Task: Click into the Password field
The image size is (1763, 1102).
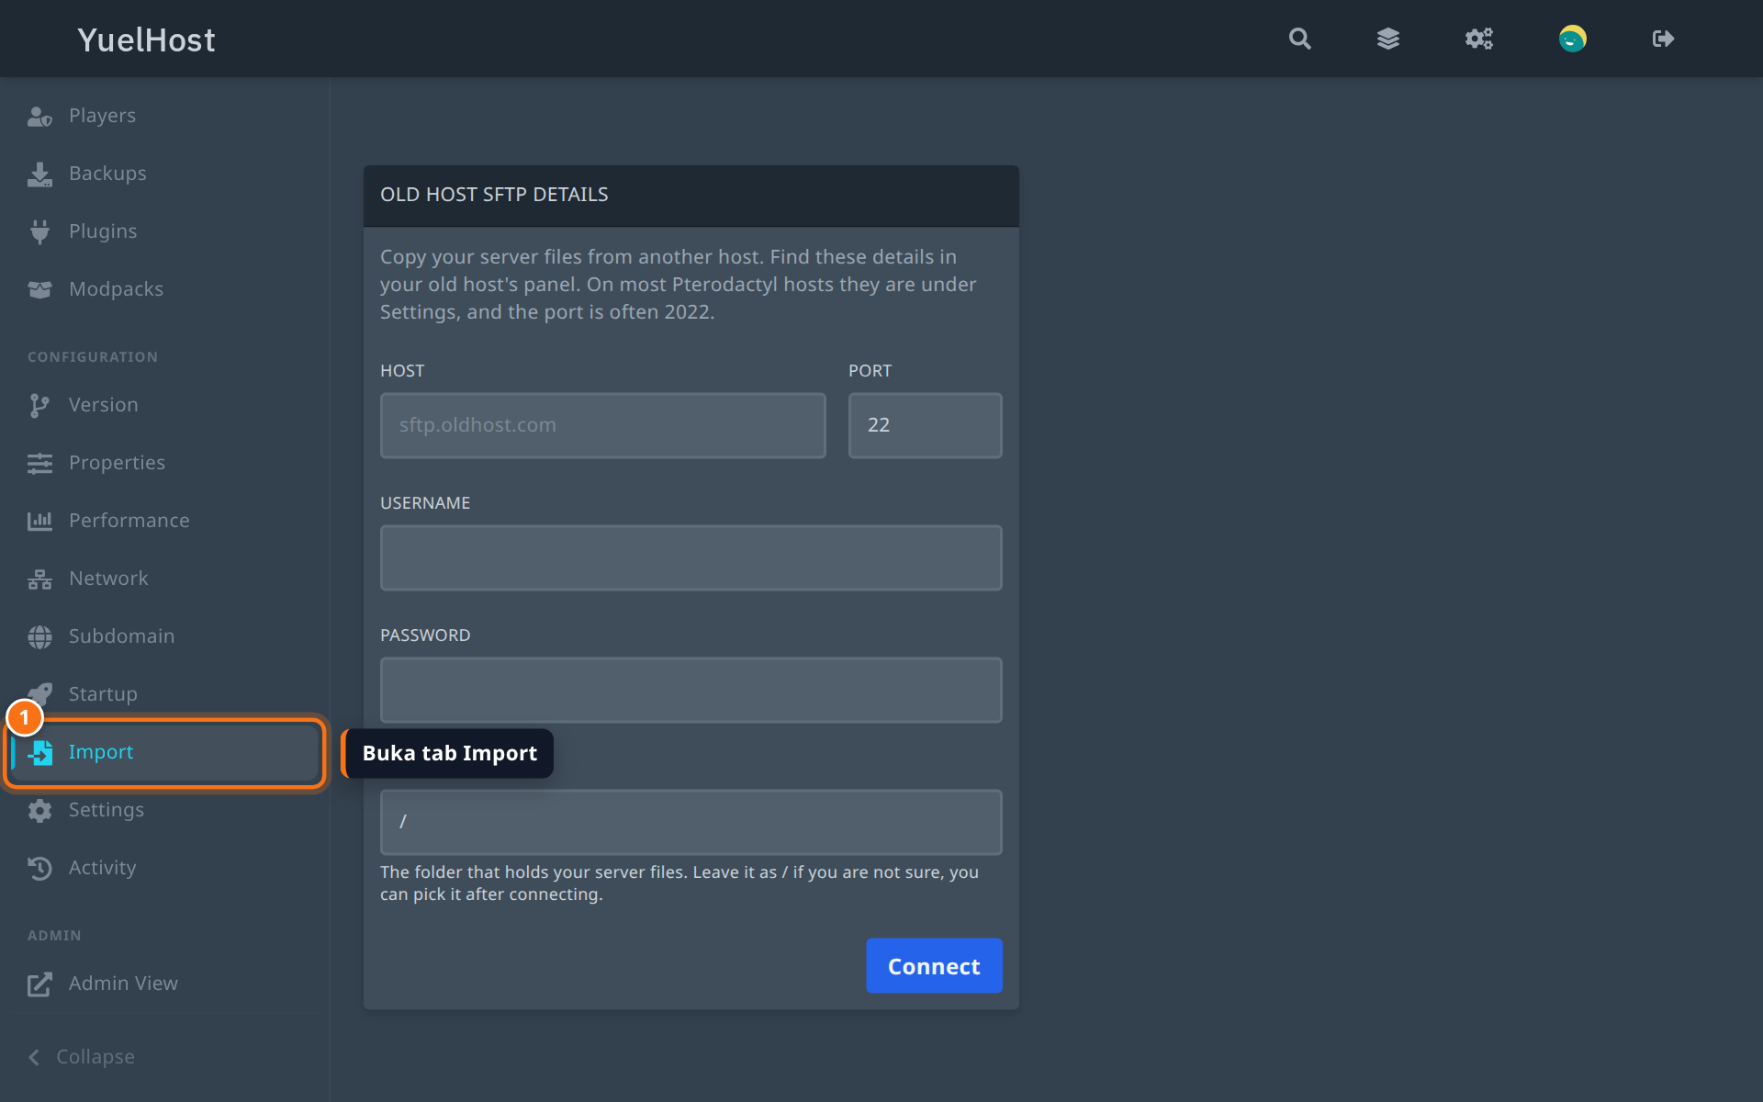Action: point(691,690)
